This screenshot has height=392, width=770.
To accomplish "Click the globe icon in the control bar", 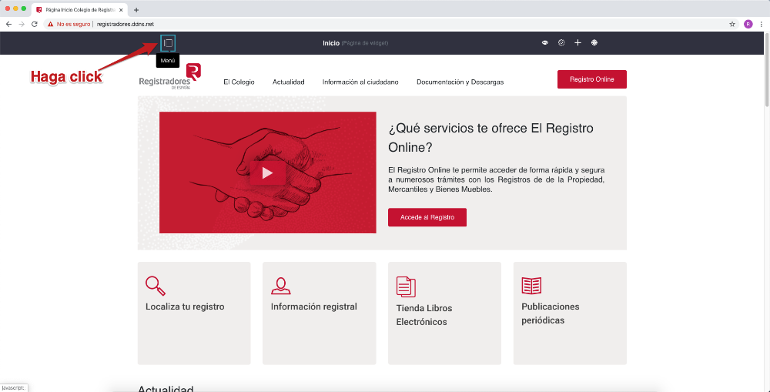I will click(594, 43).
